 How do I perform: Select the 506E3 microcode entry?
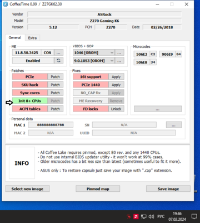pyautogui.click(x=142, y=54)
